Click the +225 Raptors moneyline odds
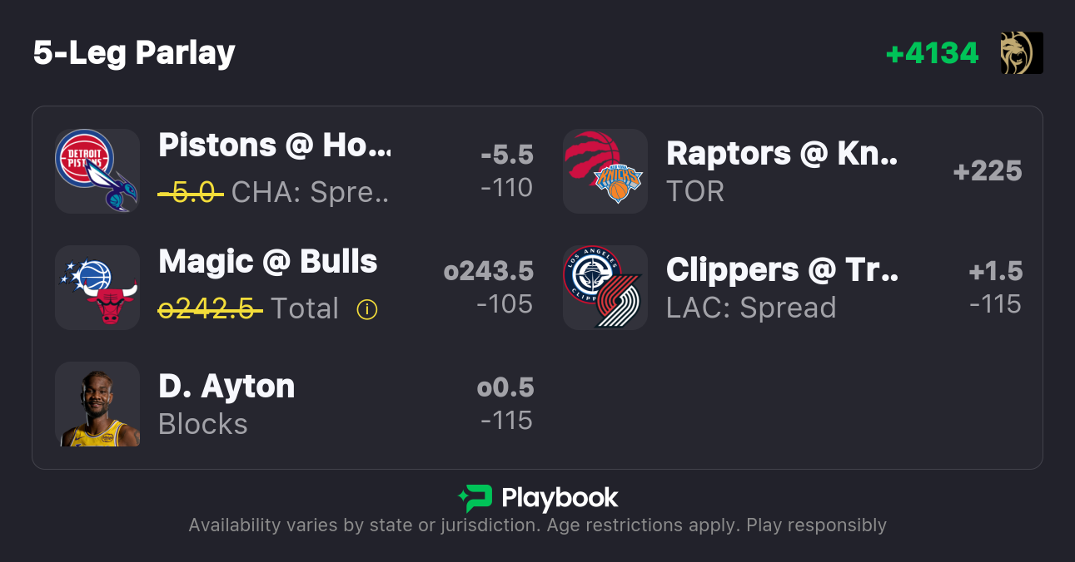1075x562 pixels. pyautogui.click(x=988, y=171)
